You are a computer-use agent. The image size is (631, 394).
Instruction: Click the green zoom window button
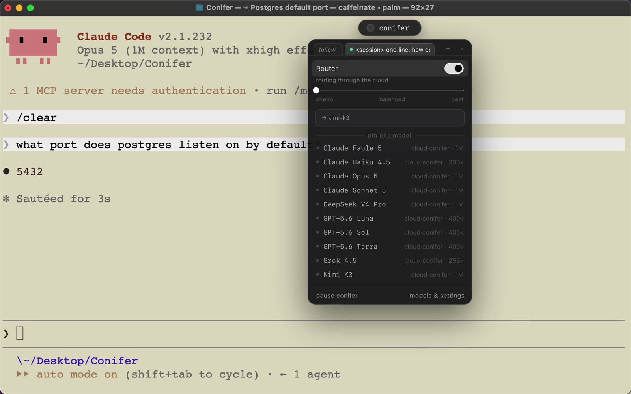[x=30, y=8]
